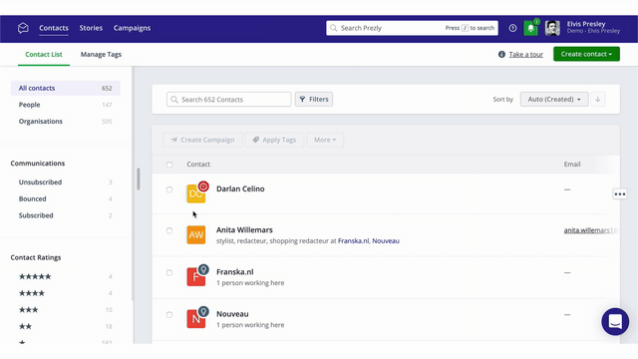This screenshot has width=638, height=359.
Task: Click the Search 652 Contacts field
Action: (228, 100)
